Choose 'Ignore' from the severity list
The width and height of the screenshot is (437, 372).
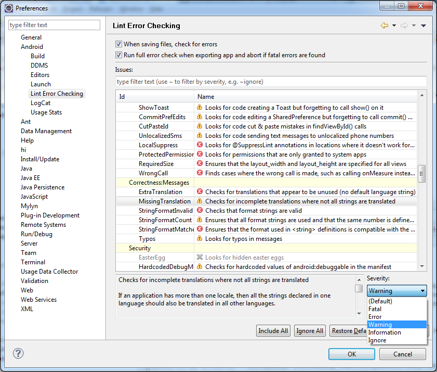377,340
